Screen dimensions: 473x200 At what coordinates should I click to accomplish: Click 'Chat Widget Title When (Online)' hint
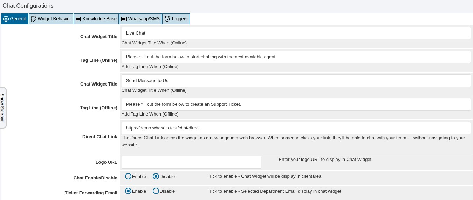click(154, 43)
